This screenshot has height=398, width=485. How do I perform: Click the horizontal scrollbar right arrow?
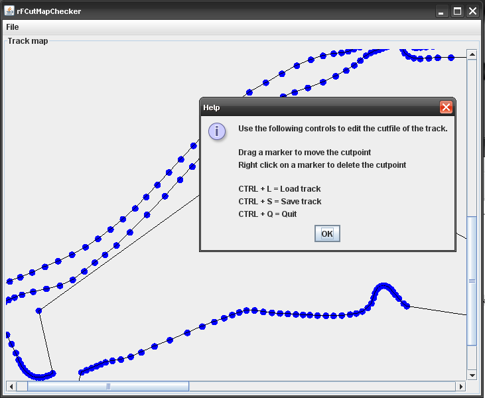[x=460, y=386]
